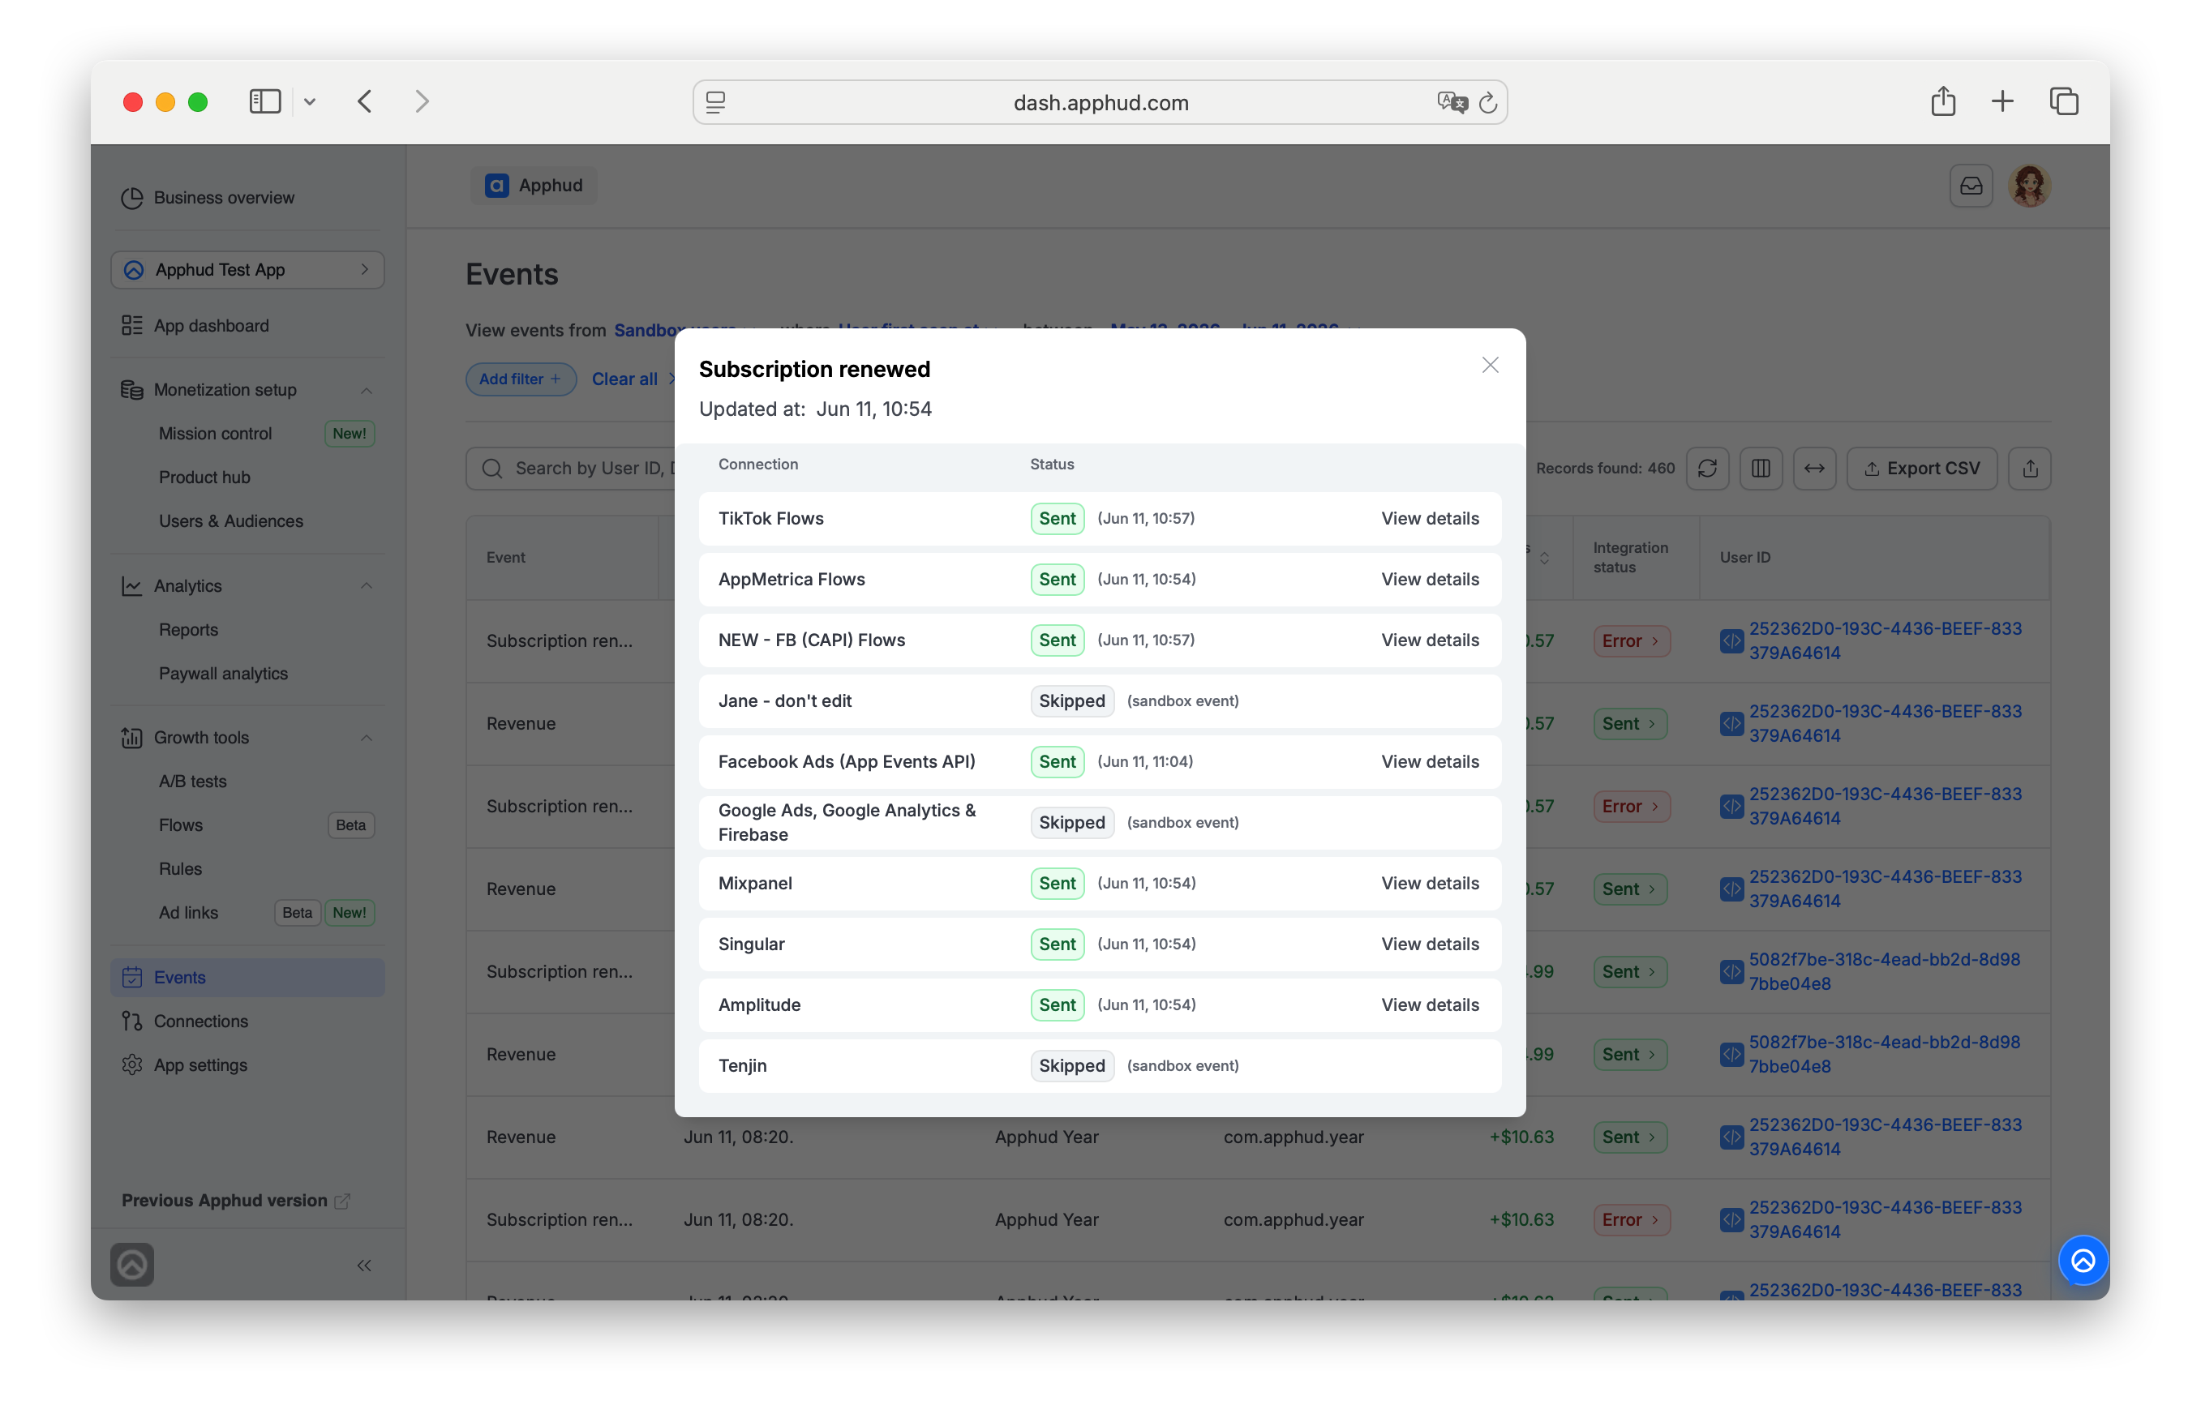Close the Subscription renewed dialog
The image size is (2201, 1422).
pyautogui.click(x=1489, y=366)
